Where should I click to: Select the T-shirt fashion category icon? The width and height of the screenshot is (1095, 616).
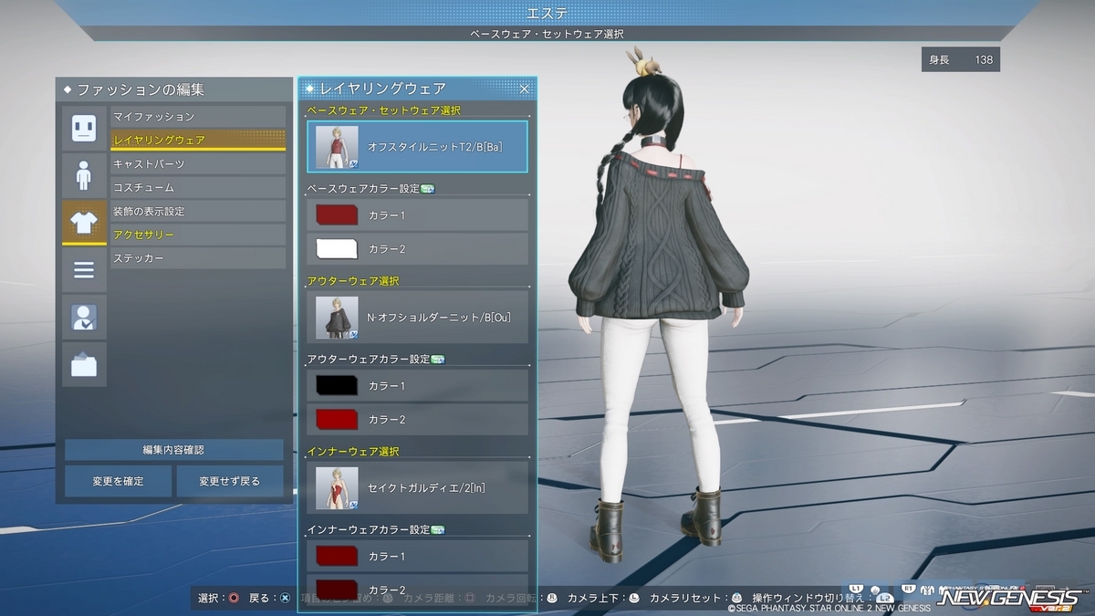click(x=84, y=223)
